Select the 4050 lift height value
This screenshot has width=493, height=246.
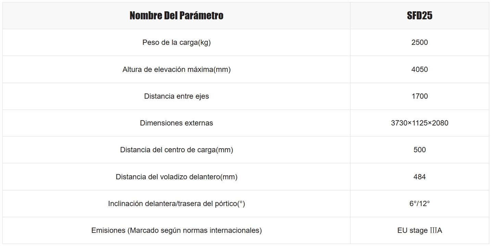(419, 69)
